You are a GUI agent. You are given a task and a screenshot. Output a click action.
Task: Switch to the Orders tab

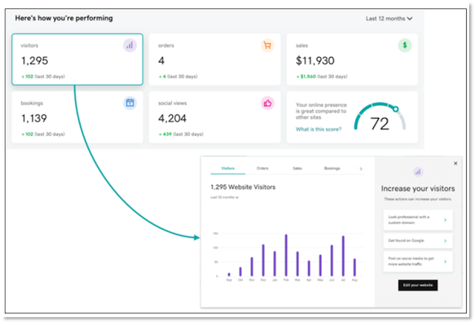point(263,169)
